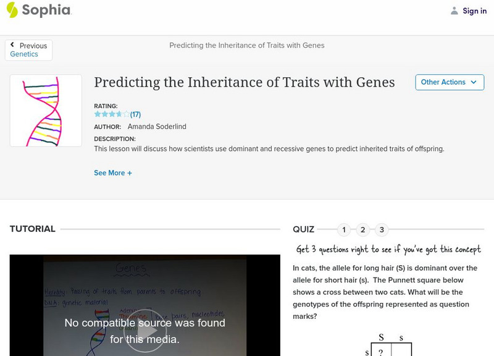Screen dimensions: 494x356
Task: Click the Punnett square question mark cell
Action: [x=380, y=352]
